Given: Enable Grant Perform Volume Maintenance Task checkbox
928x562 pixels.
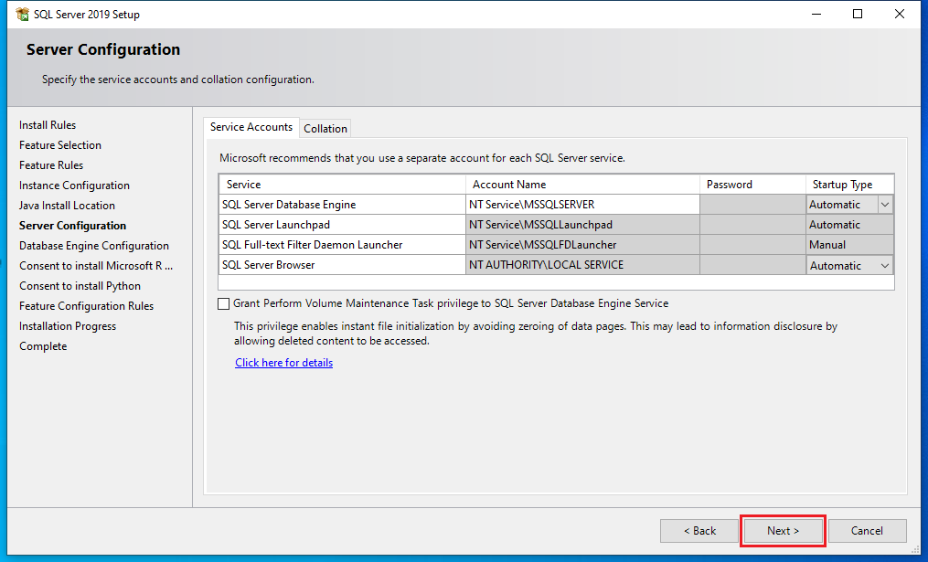Looking at the screenshot, I should point(224,303).
